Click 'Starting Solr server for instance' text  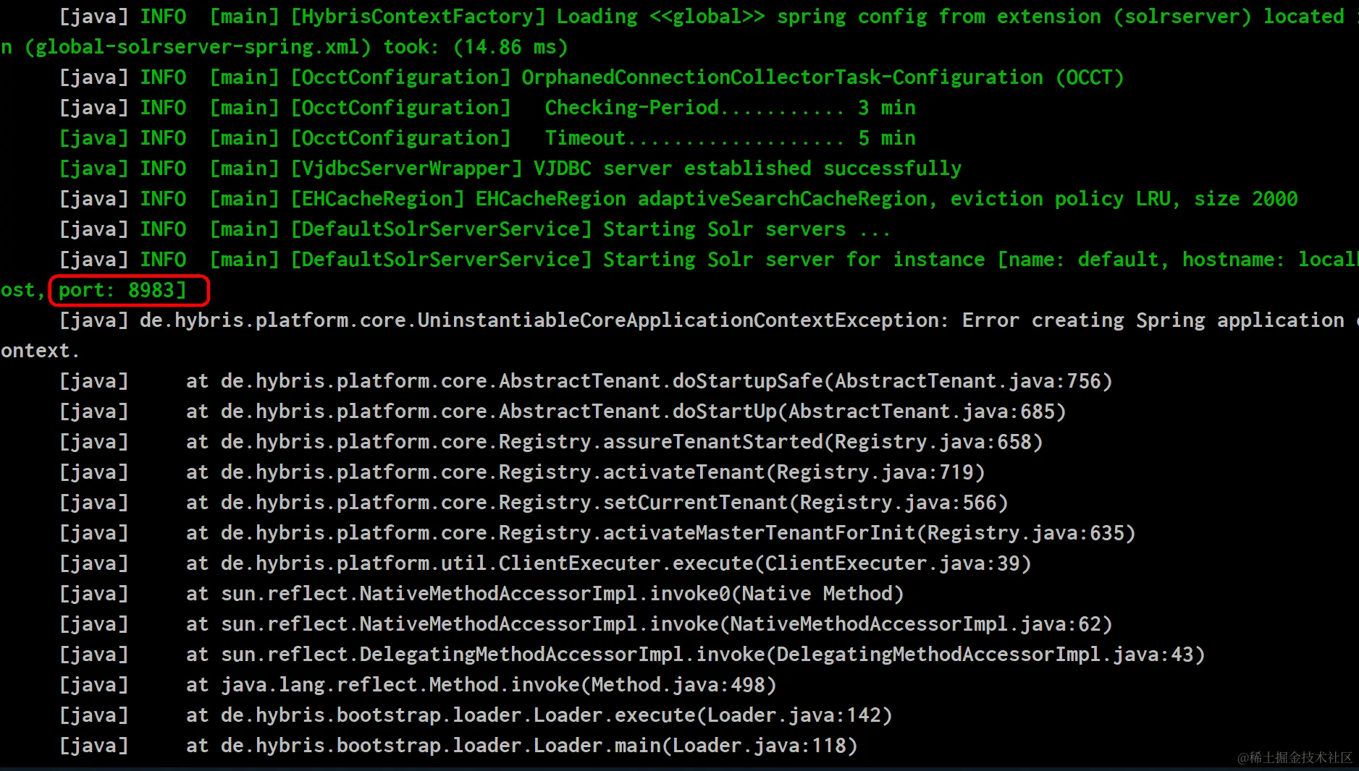pos(794,260)
